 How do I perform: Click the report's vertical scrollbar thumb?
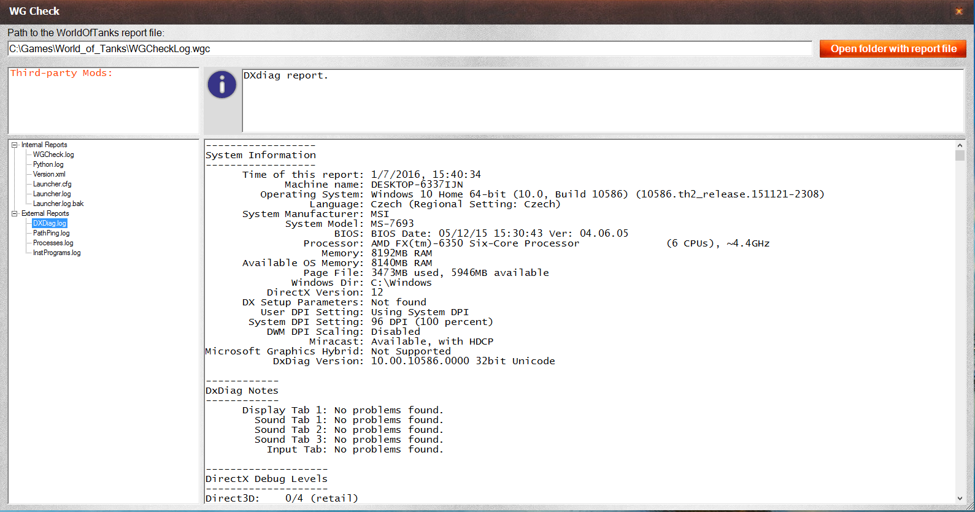click(960, 156)
